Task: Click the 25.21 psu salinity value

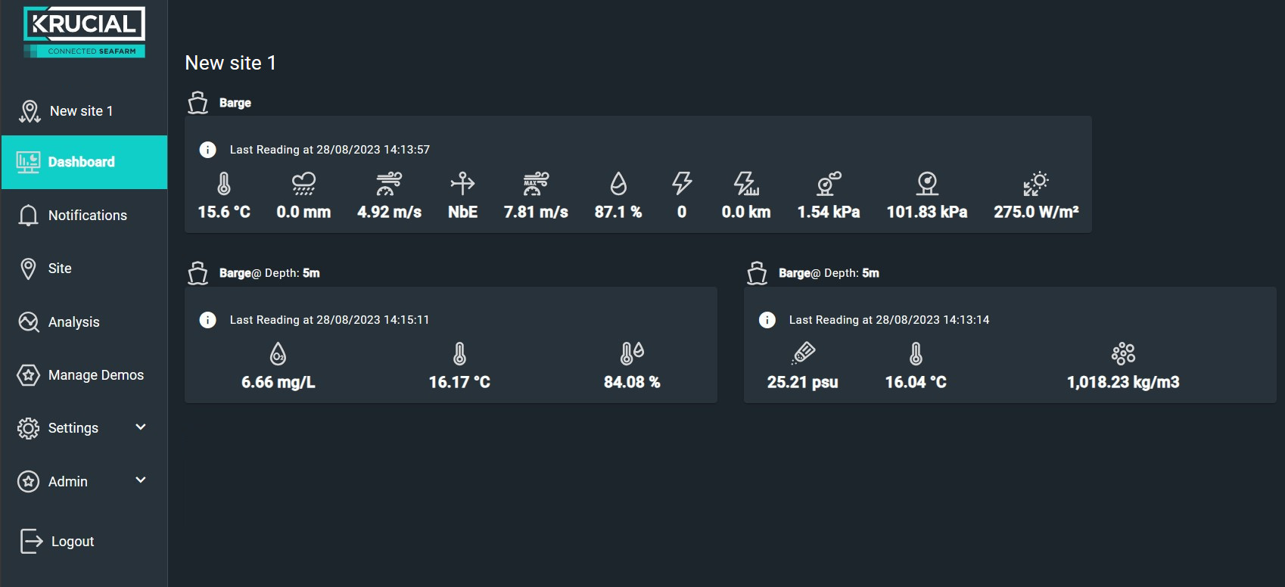Action: (x=803, y=383)
